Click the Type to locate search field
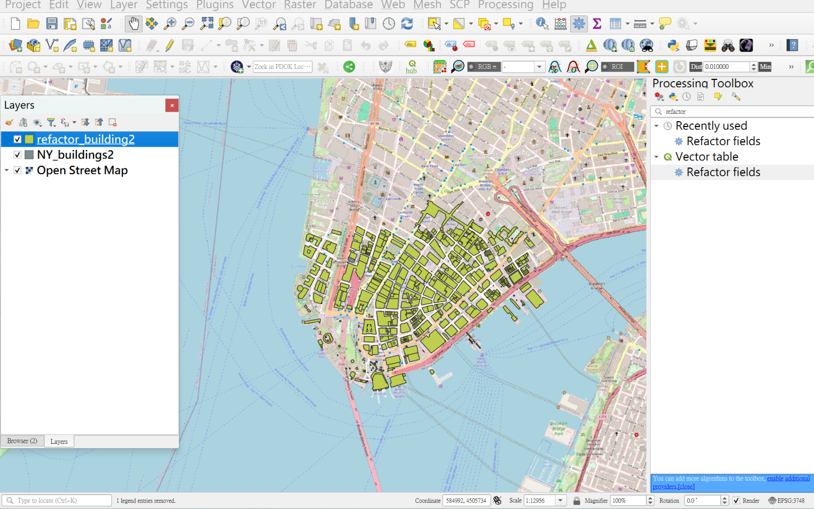This screenshot has height=509, width=814. [x=56, y=500]
